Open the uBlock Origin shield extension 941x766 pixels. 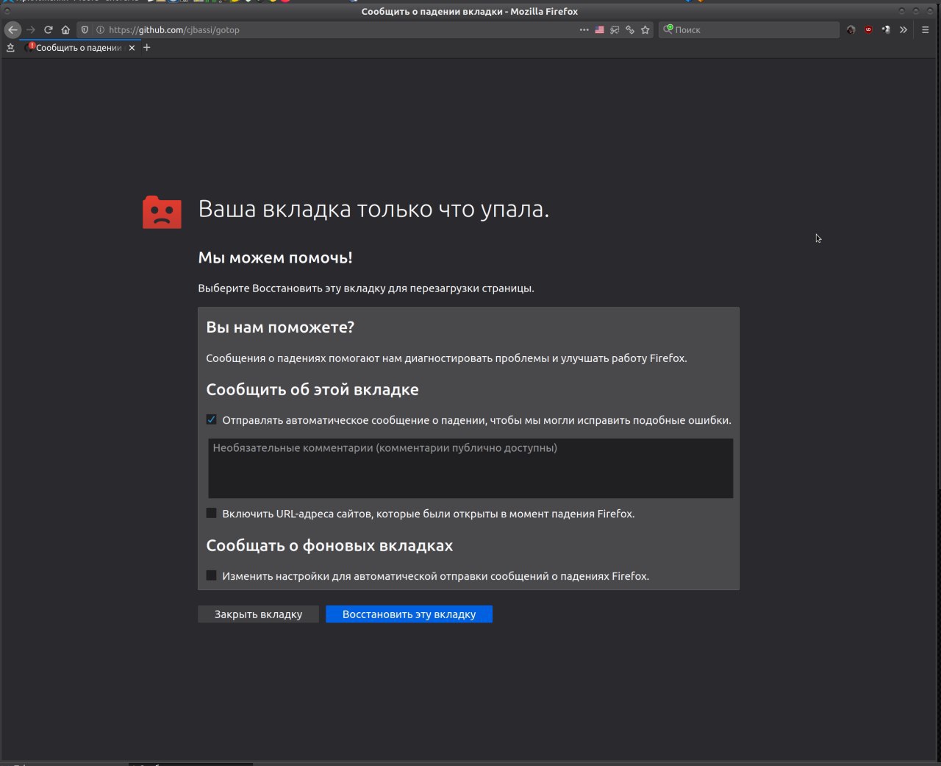click(868, 29)
